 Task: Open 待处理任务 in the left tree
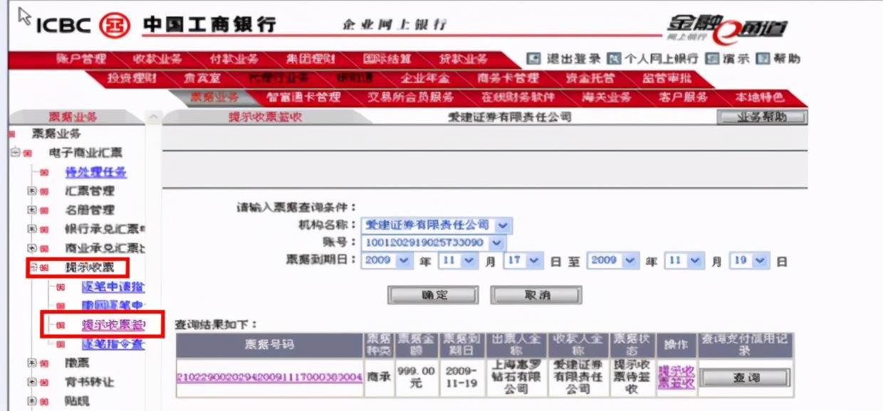(x=96, y=172)
